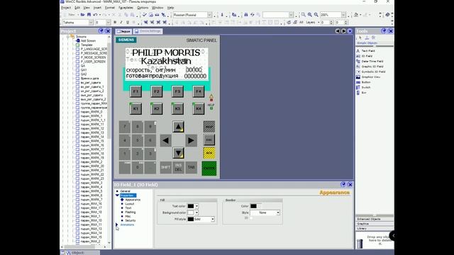454x255 pixels.
Task: Open the Project menu
Action: pyautogui.click(x=66, y=8)
